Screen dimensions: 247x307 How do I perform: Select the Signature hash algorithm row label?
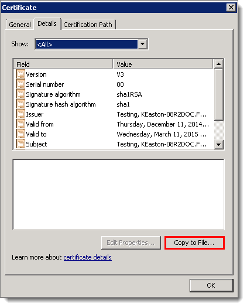(x=61, y=104)
